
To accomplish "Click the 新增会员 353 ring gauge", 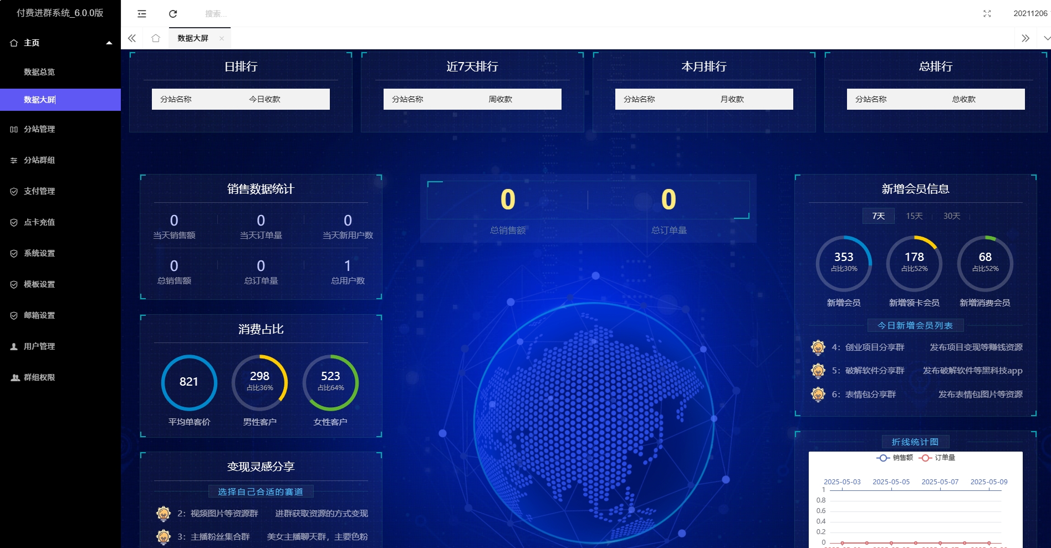I will pyautogui.click(x=844, y=263).
